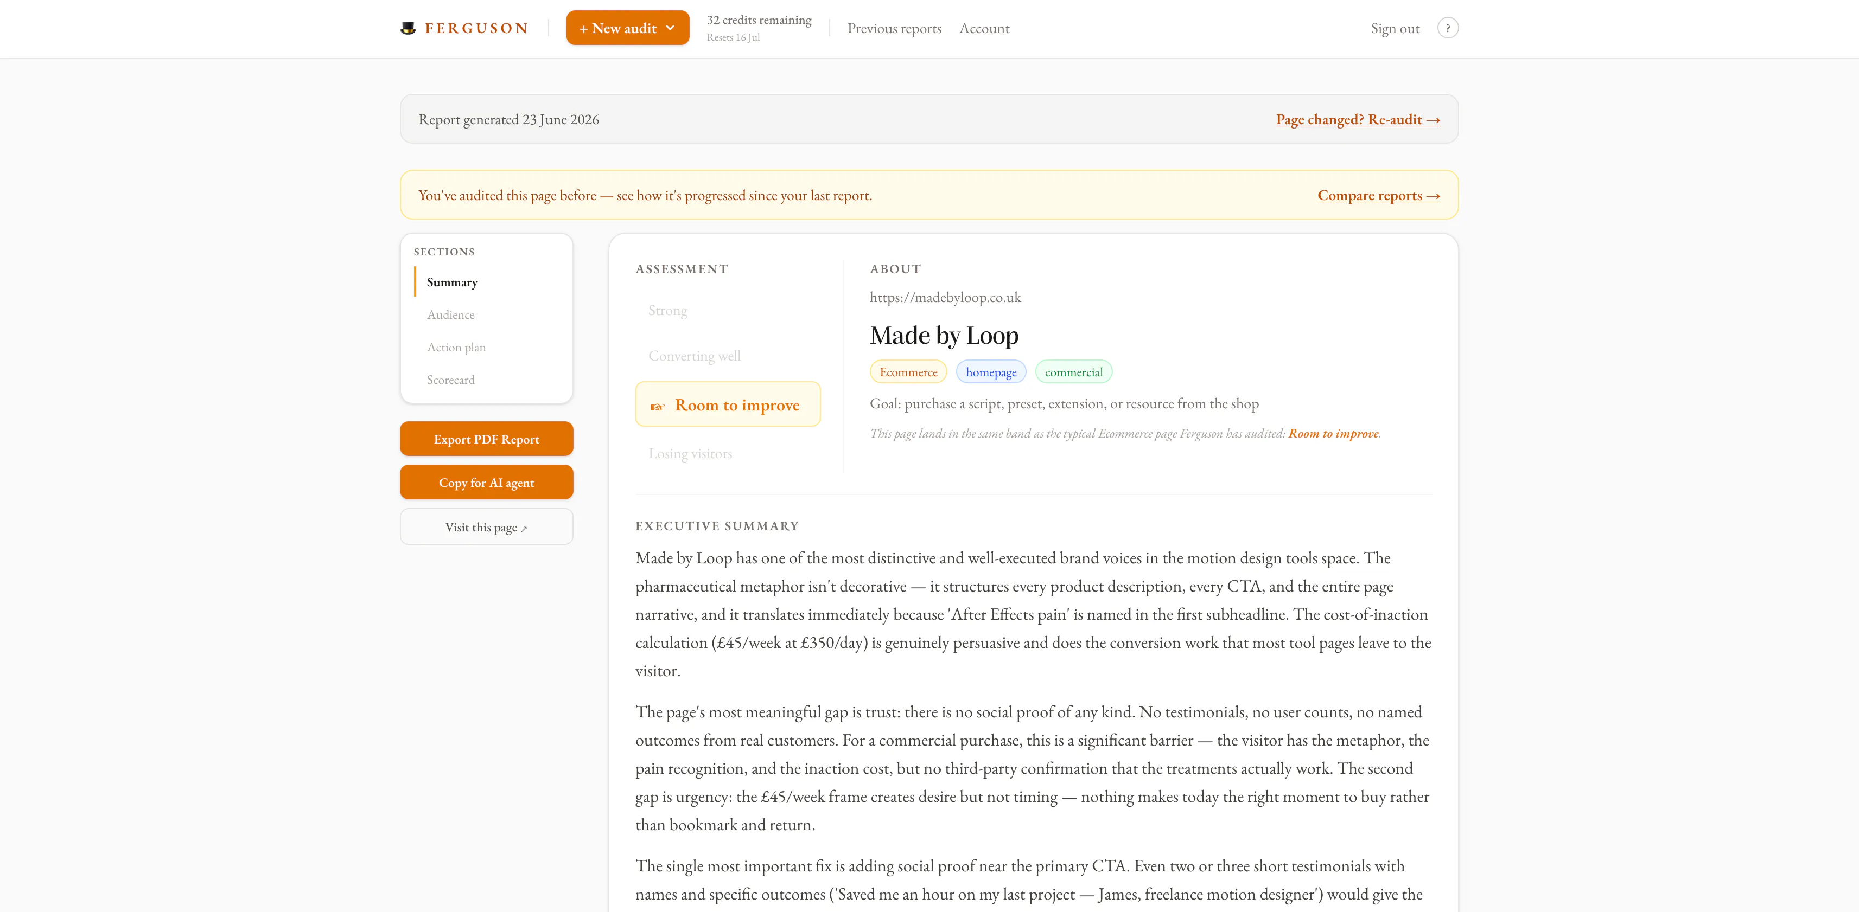The height and width of the screenshot is (912, 1859).
Task: Click the ABOUT heading
Action: [x=895, y=269]
